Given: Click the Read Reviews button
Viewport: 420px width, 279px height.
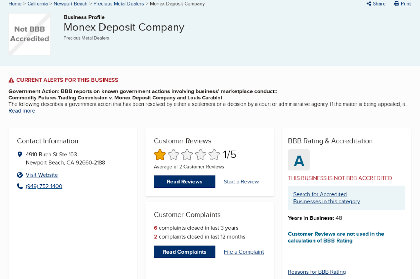Looking at the screenshot, I should point(185,182).
